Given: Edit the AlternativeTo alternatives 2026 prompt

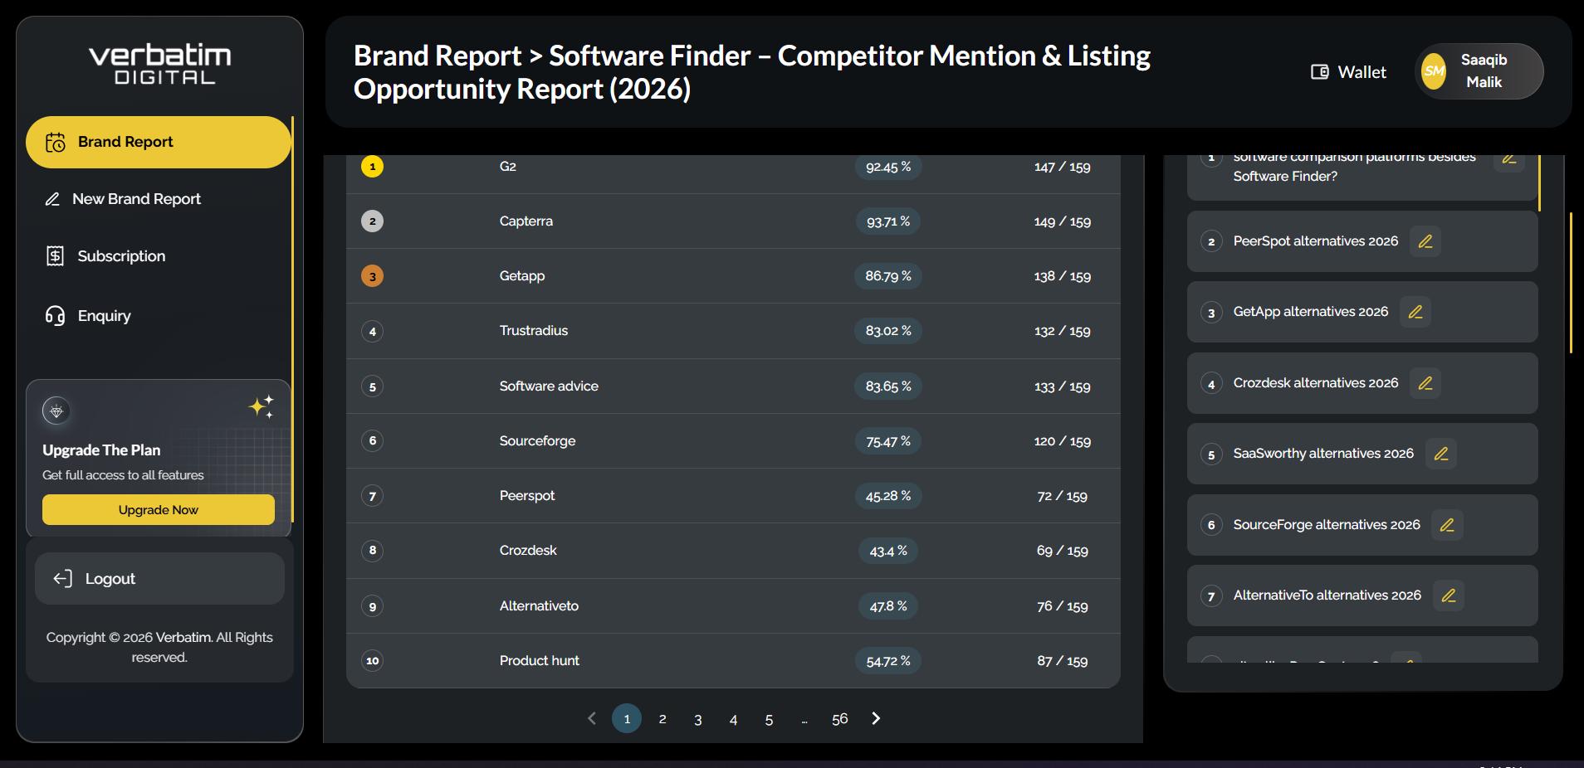Looking at the screenshot, I should coord(1449,595).
